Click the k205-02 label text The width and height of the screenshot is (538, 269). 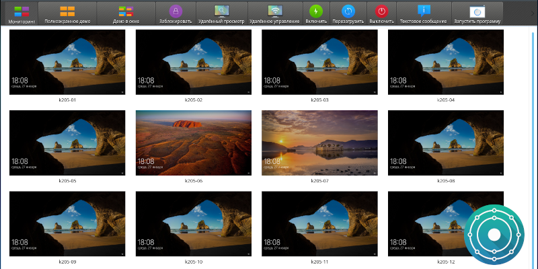tap(194, 100)
